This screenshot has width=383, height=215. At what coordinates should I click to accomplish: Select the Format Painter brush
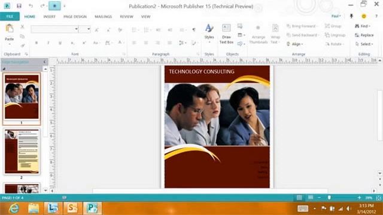(x=22, y=45)
